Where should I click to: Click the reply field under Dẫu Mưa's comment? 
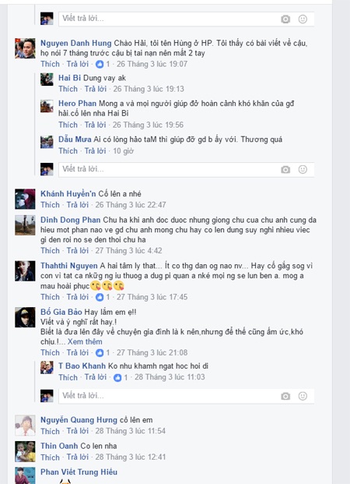tap(186, 169)
